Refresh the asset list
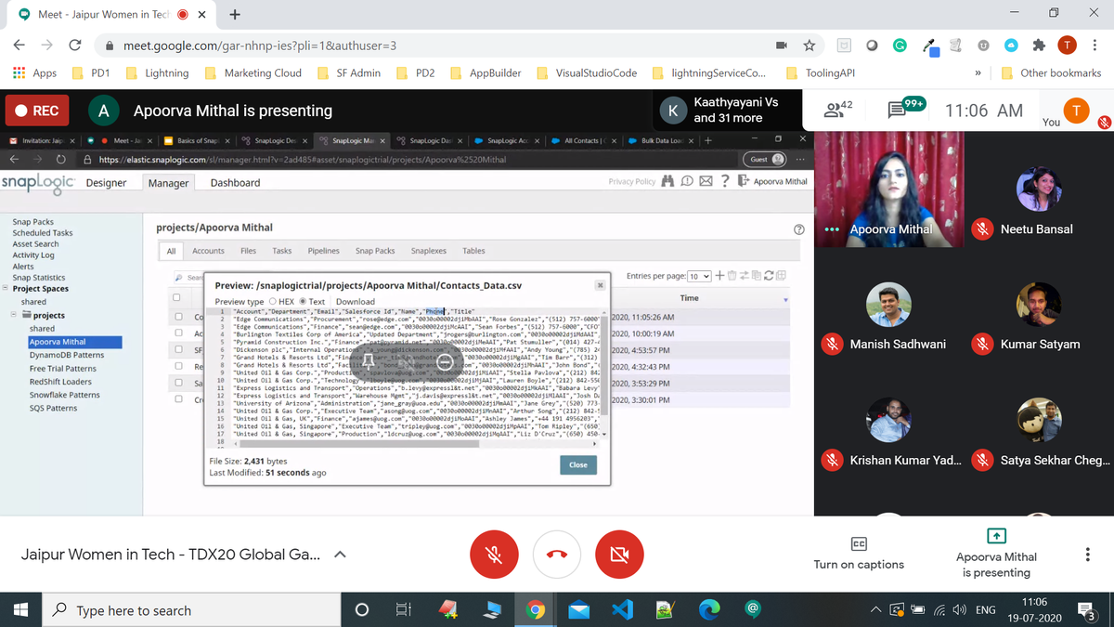Screen dimensions: 1114x627 [x=769, y=276]
